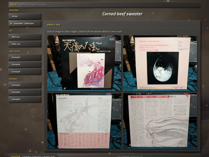The height and width of the screenshot is (157, 209).
Task: Enlarge the back cover photo with egg artwork
Action: pos(160,63)
